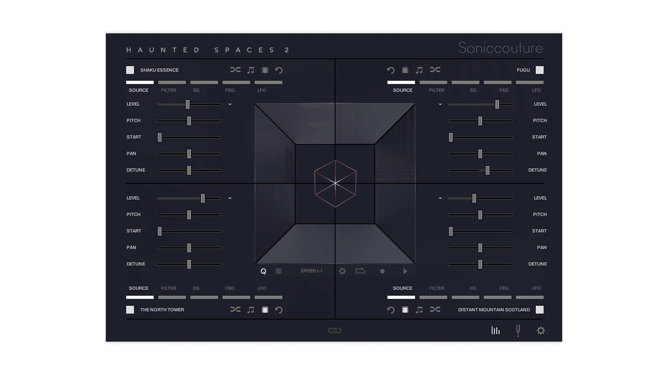
Task: Click the Q quantize icon below the XY pad
Action: click(263, 271)
